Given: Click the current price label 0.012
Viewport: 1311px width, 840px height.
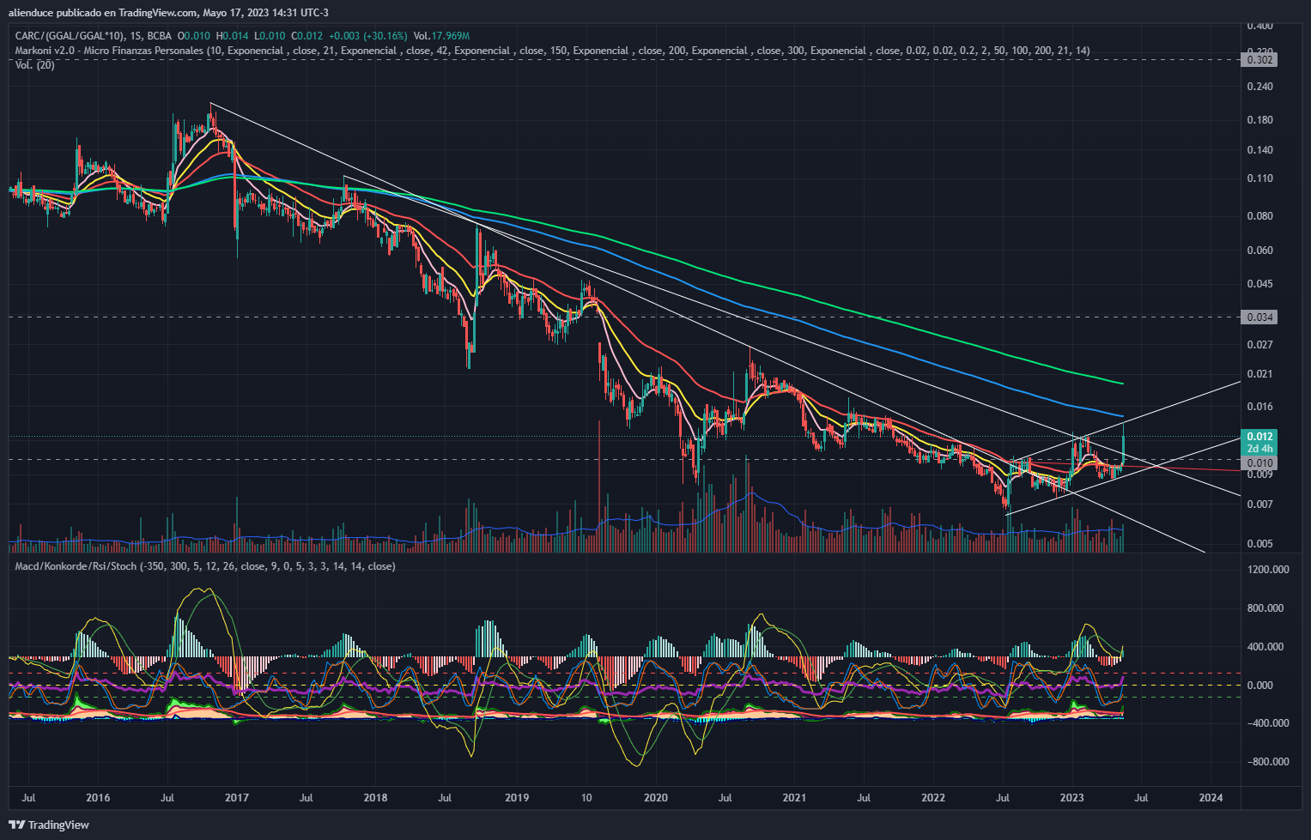Looking at the screenshot, I should click(x=1259, y=437).
